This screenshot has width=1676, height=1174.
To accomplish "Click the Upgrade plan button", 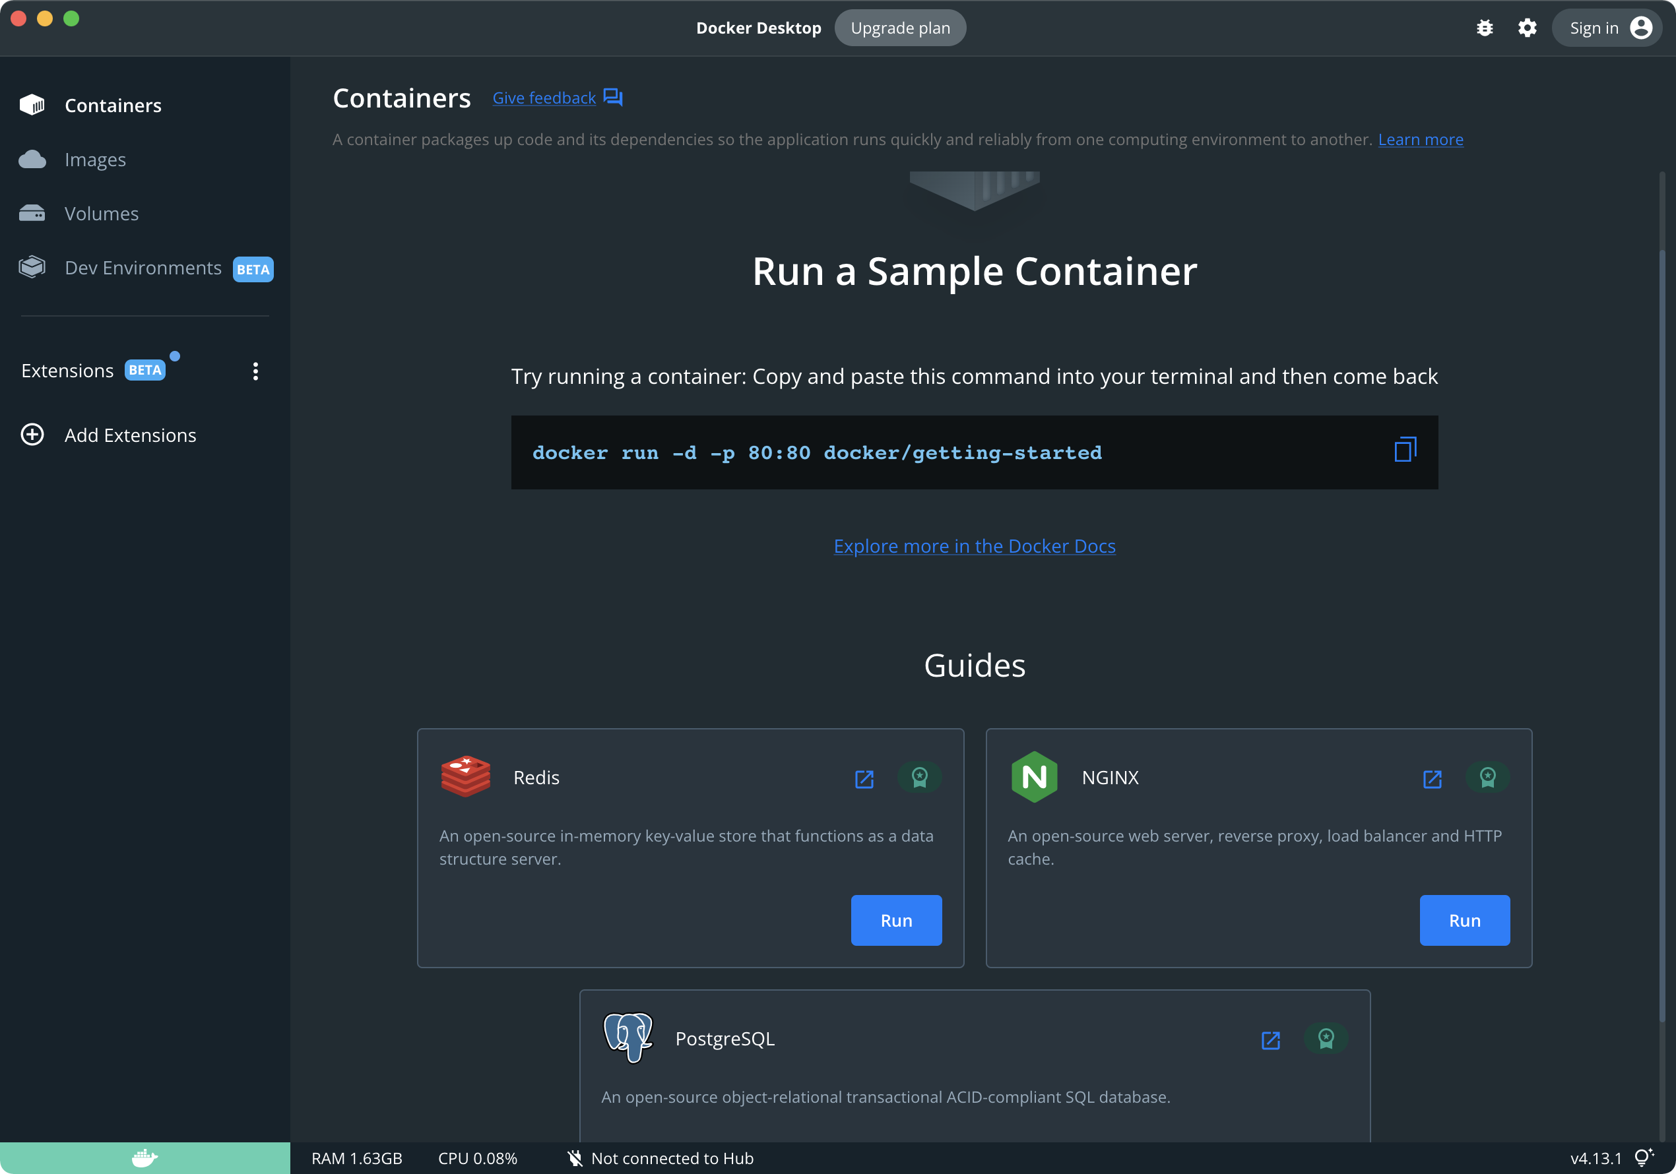I will point(899,28).
